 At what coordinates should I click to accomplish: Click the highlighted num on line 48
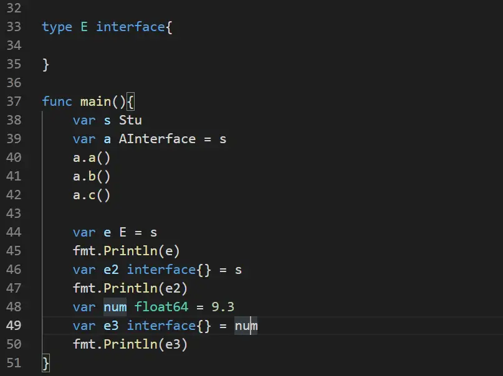[115, 306]
